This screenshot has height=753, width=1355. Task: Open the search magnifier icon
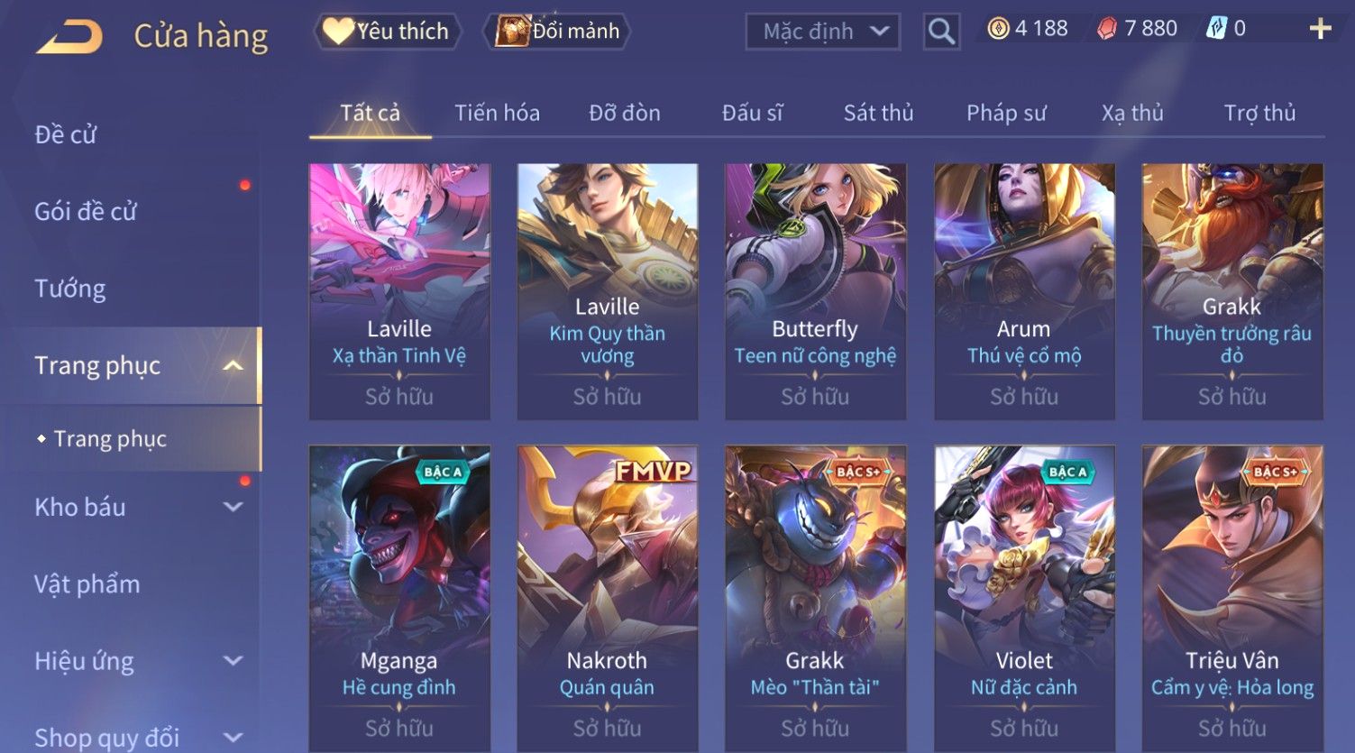(x=941, y=32)
